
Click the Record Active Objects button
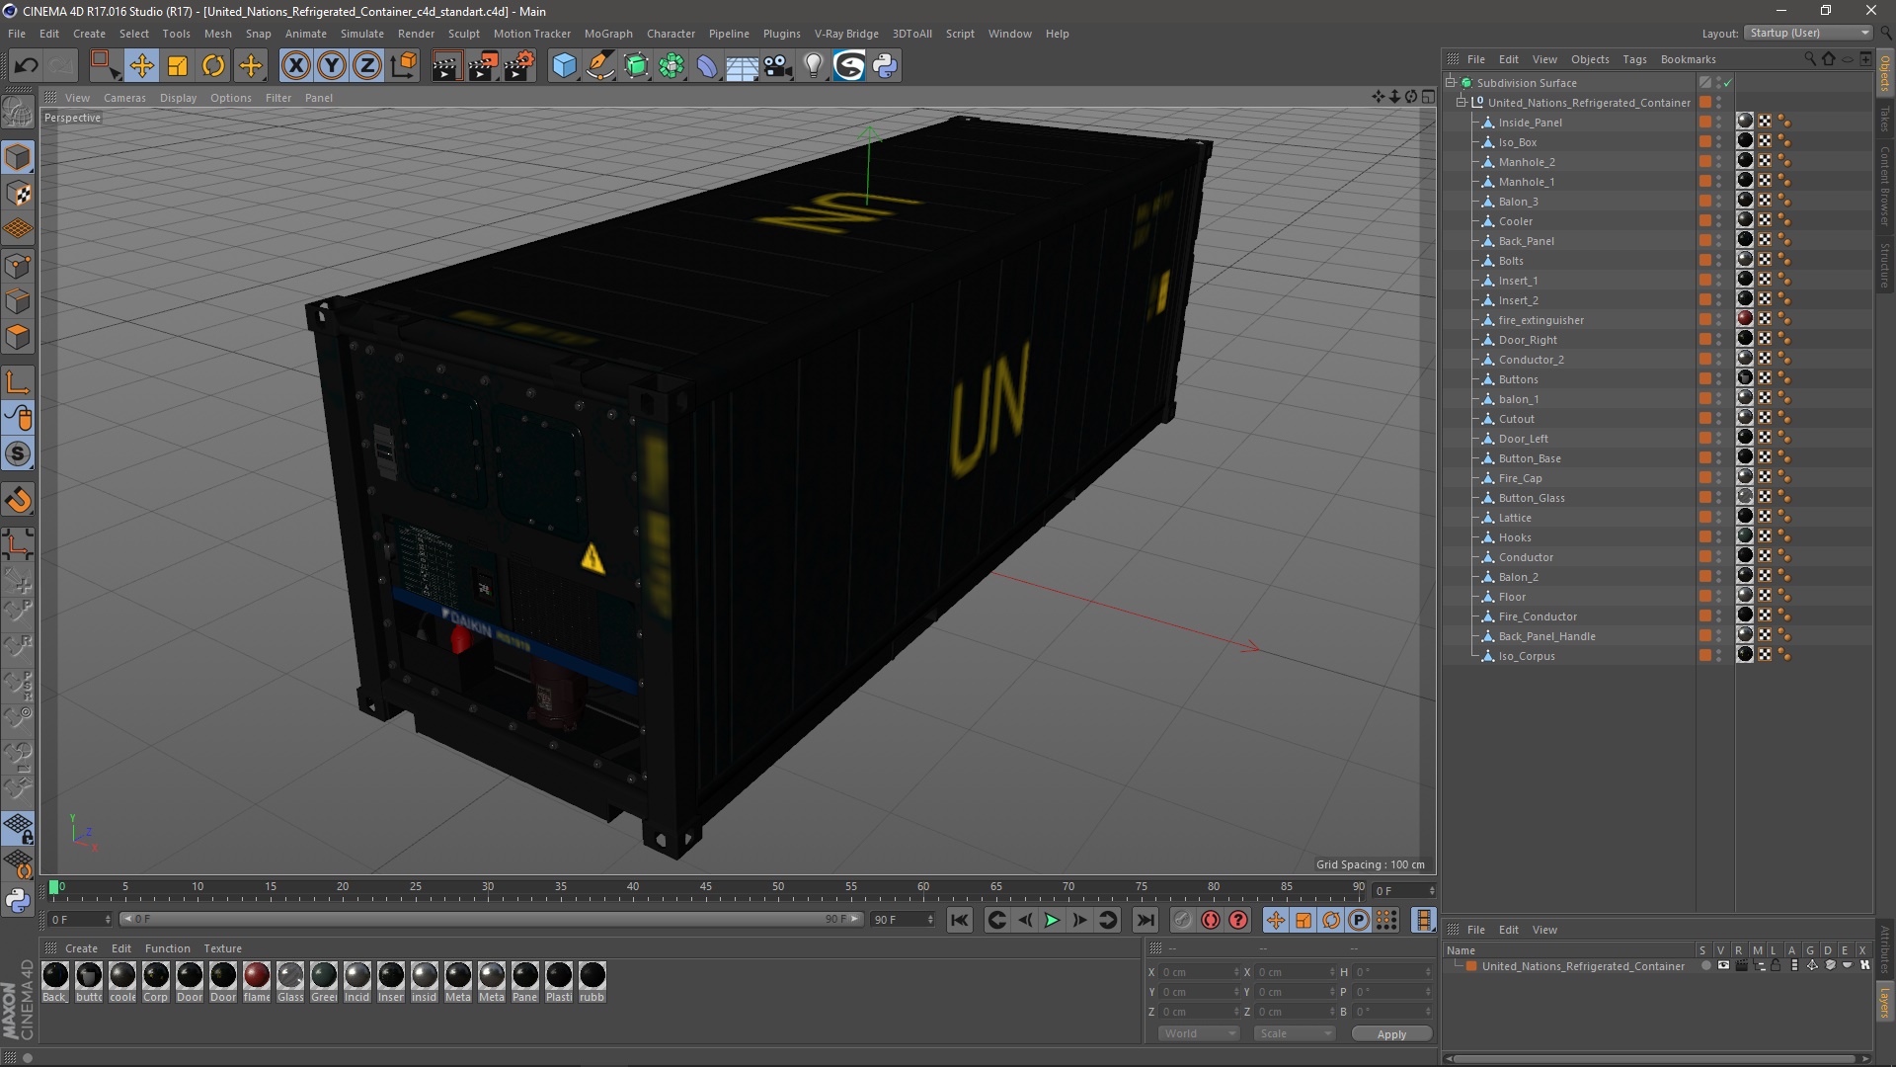1182,921
